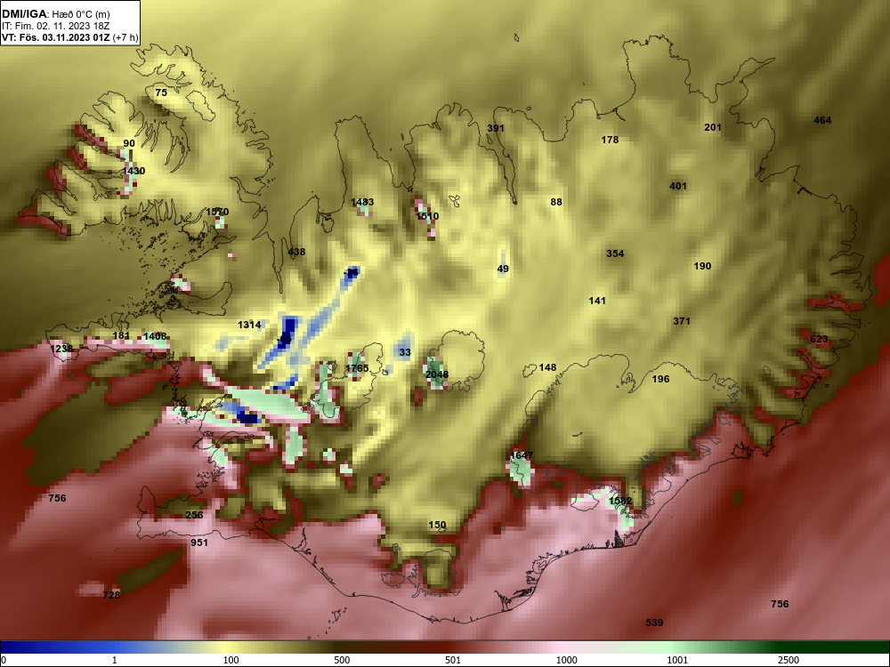This screenshot has height=667, width=890.
Task: Pick the map value 1570
Action: [217, 212]
